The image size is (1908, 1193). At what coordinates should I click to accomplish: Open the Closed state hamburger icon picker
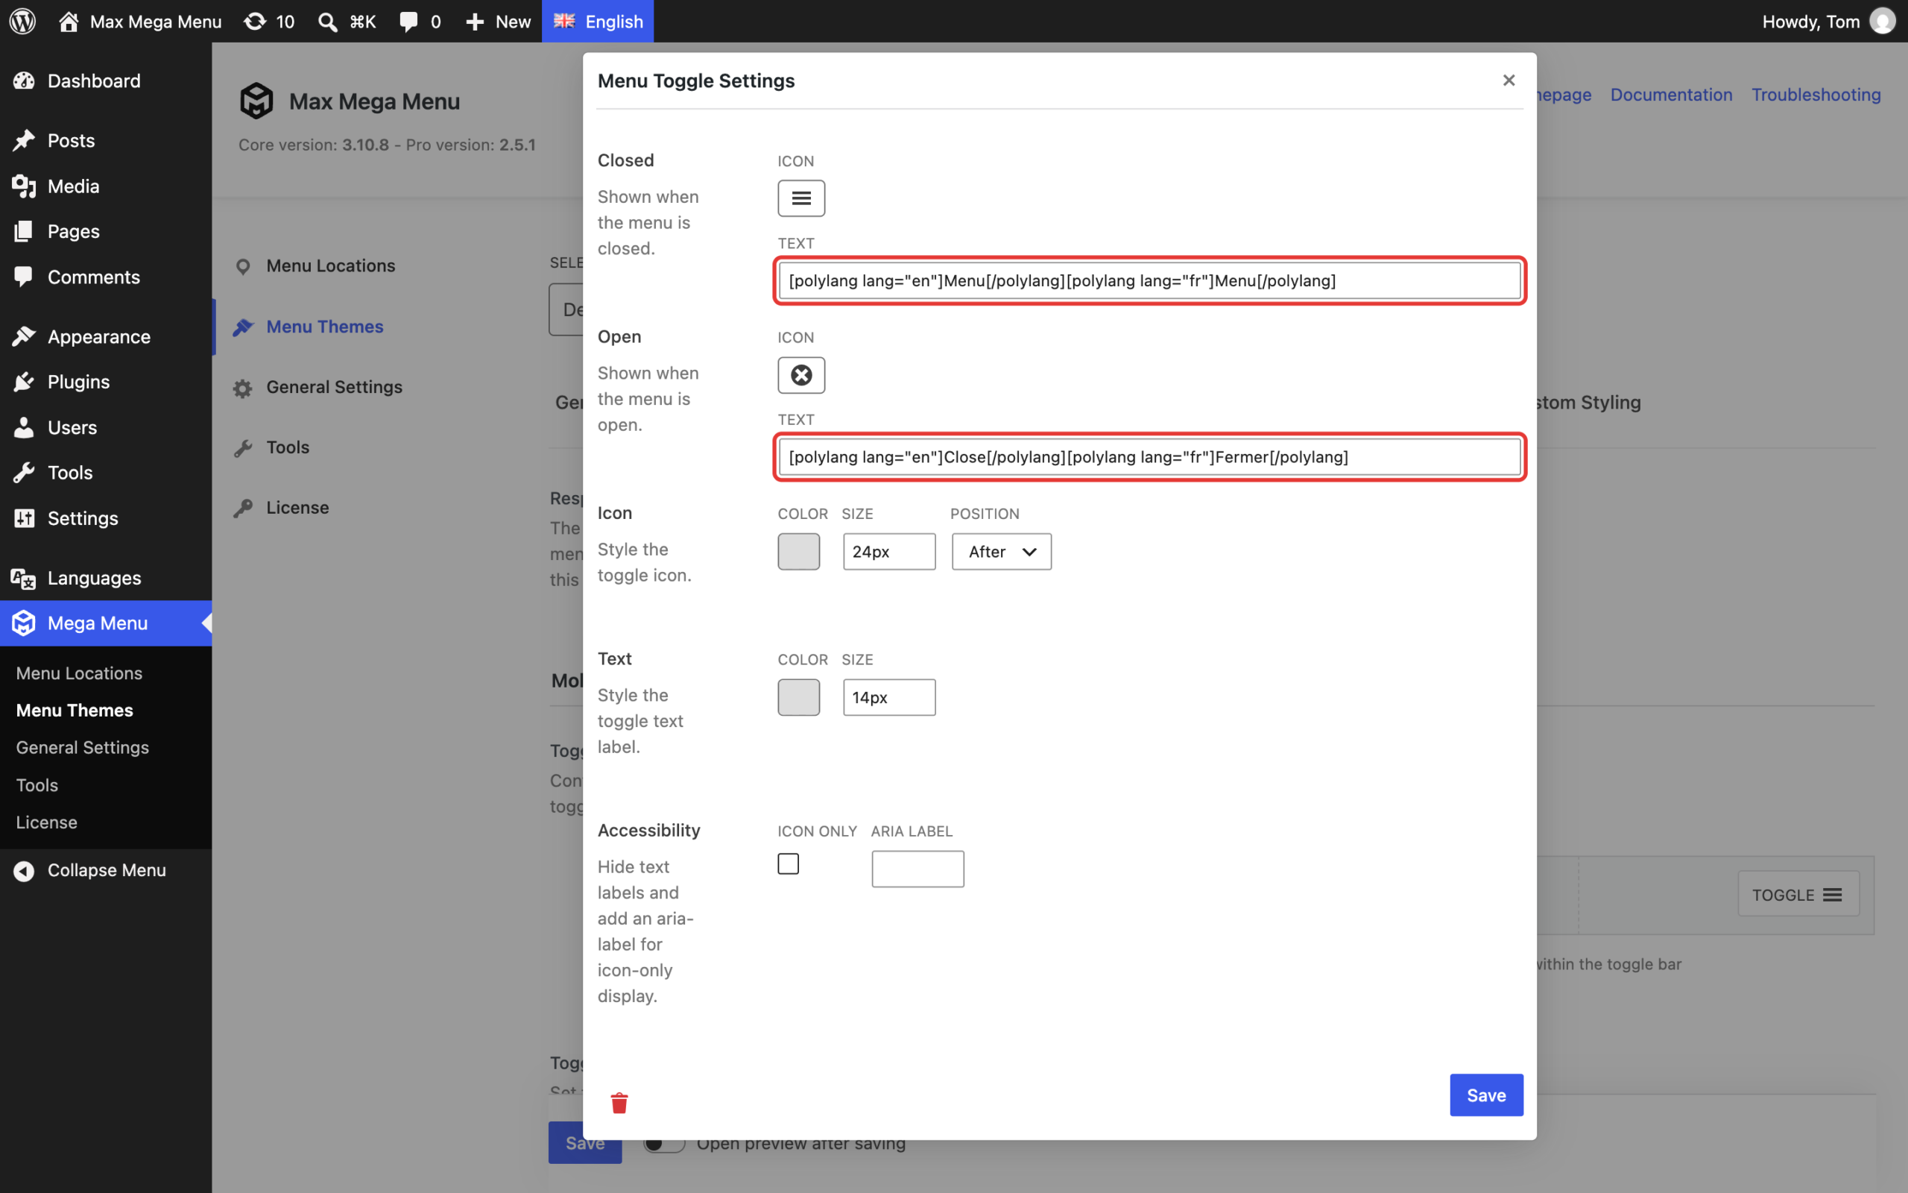(x=801, y=198)
